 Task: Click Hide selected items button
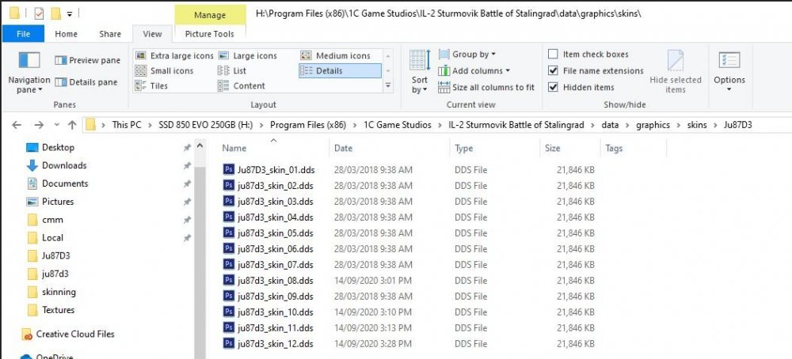[x=676, y=72]
